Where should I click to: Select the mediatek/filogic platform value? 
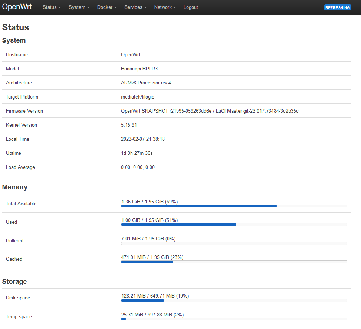click(x=138, y=97)
